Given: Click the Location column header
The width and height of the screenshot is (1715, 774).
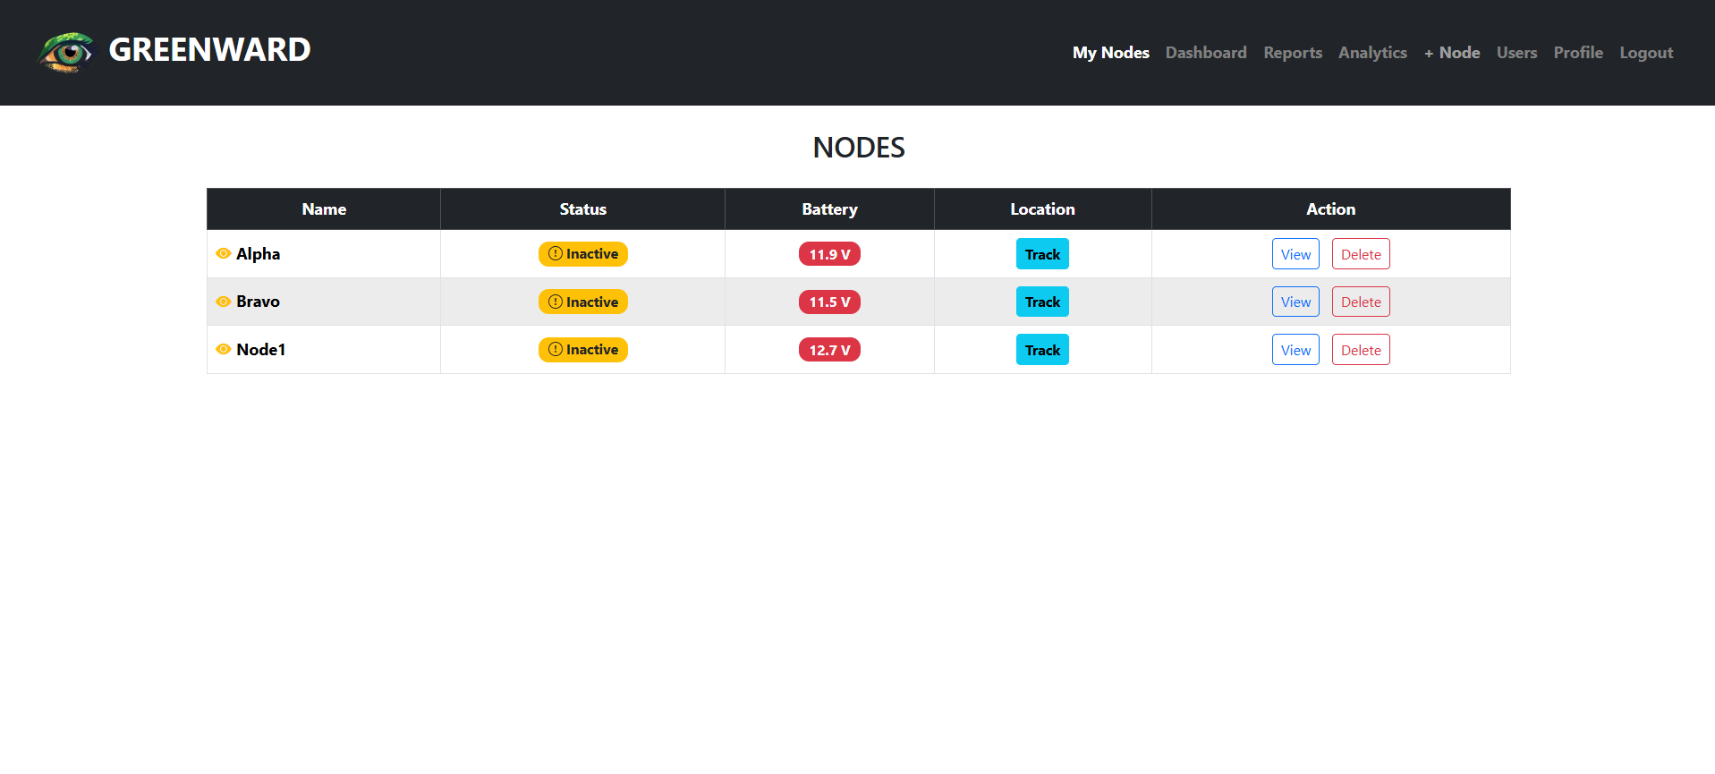Looking at the screenshot, I should point(1042,209).
